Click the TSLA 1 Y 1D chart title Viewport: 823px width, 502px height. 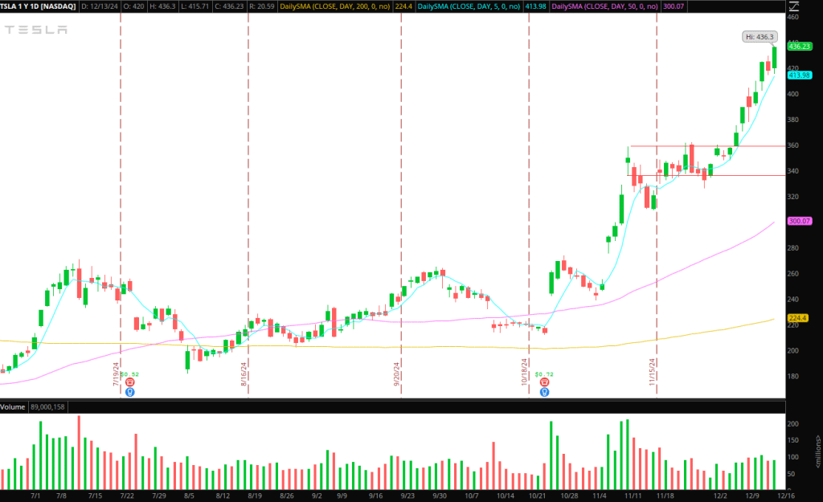pos(37,6)
